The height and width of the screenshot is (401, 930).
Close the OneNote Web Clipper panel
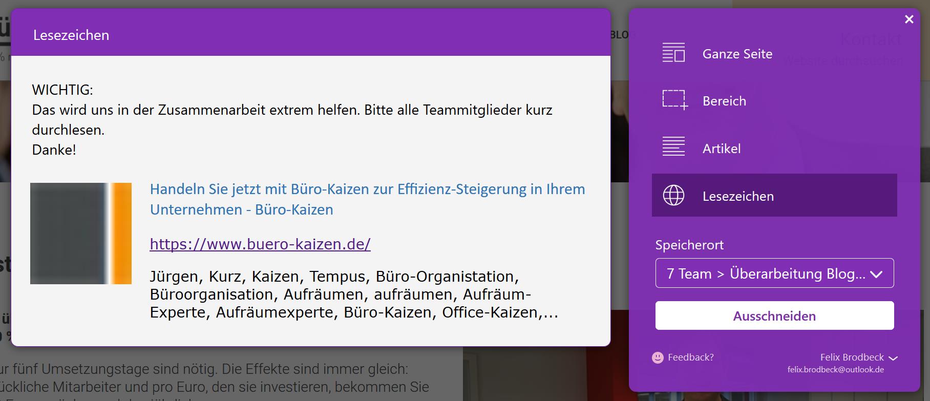(909, 19)
